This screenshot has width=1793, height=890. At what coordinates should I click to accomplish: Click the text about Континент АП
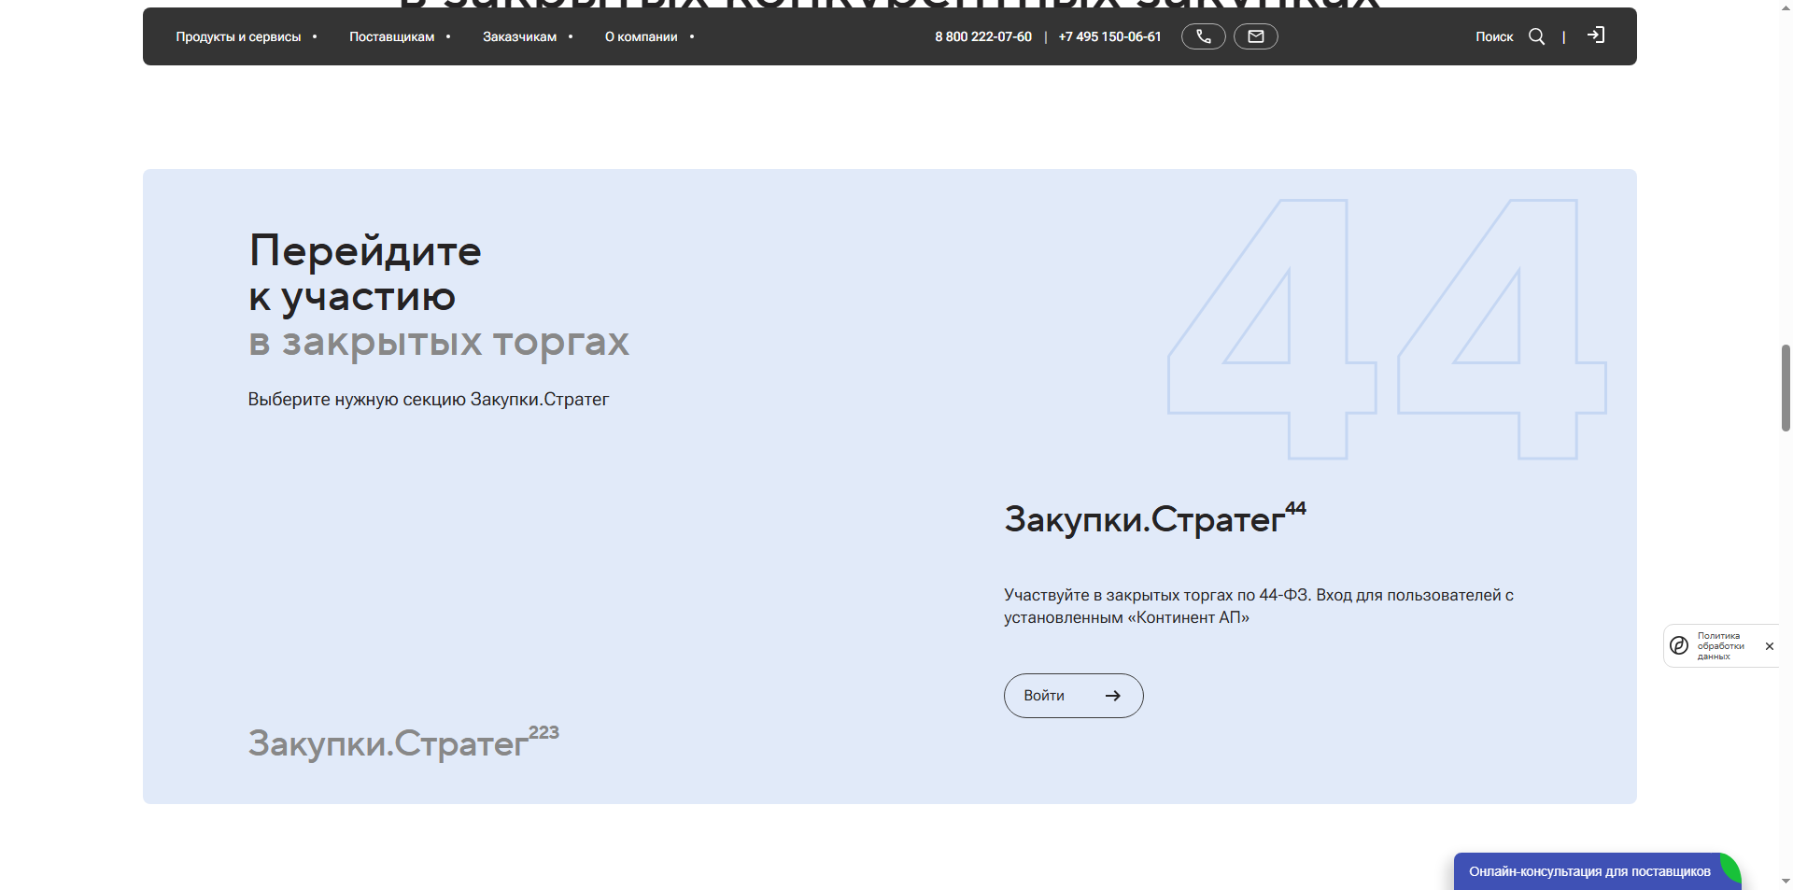1259,606
